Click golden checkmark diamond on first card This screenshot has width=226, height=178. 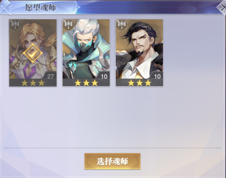(33, 53)
